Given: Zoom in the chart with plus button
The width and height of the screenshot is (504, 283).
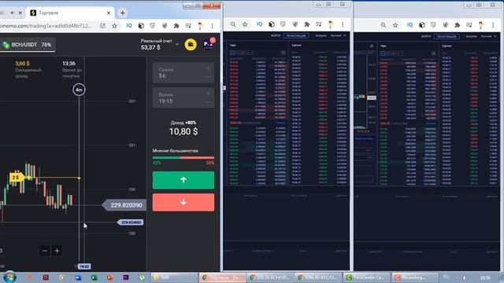Looking at the screenshot, I should click(x=57, y=251).
